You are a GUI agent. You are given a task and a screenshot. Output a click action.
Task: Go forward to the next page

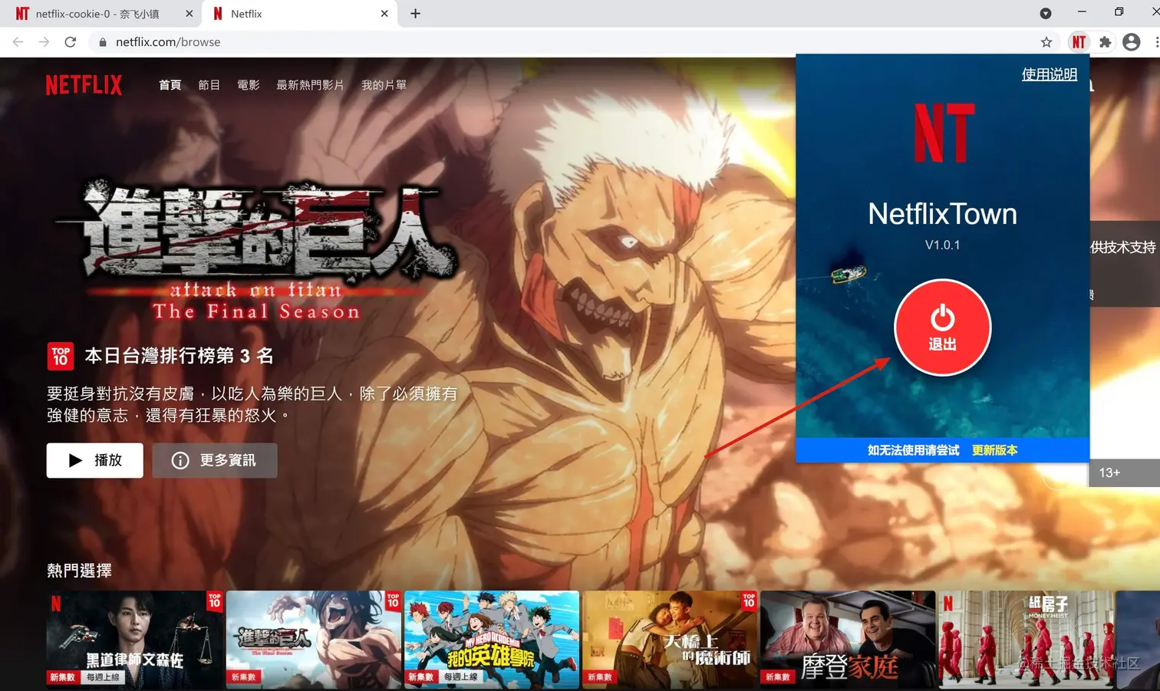[44, 42]
